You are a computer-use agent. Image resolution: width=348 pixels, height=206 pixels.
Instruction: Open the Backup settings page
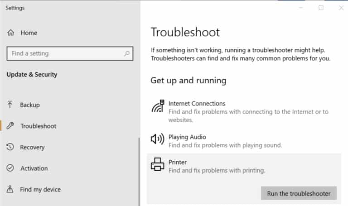click(30, 105)
